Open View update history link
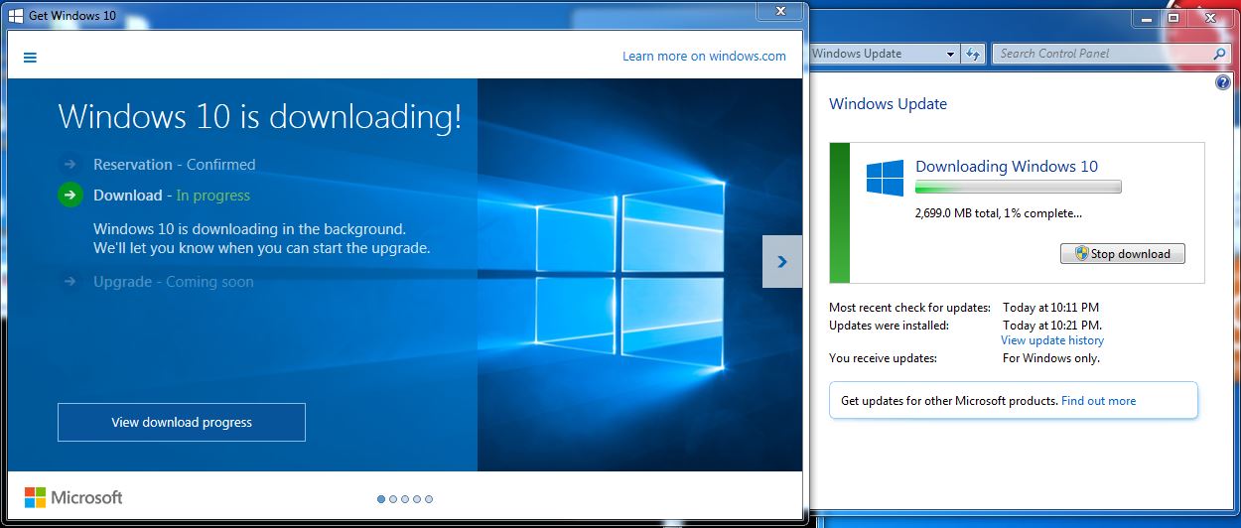 coord(1052,340)
